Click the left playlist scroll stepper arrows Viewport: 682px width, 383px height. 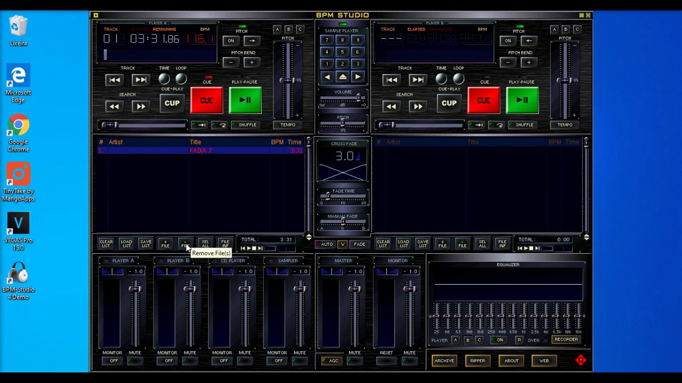coord(308,237)
